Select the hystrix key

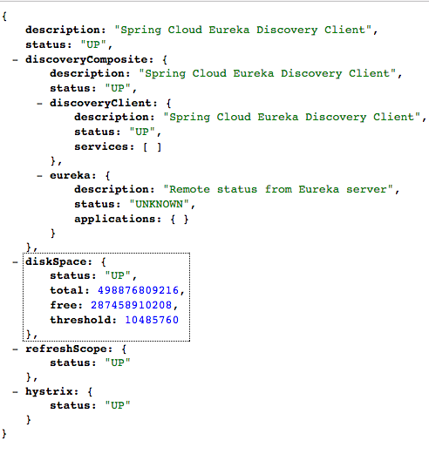49,391
